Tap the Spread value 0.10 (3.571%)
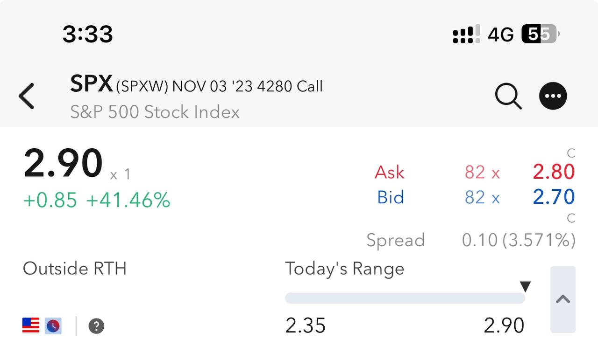The image size is (598, 346). pos(518,240)
